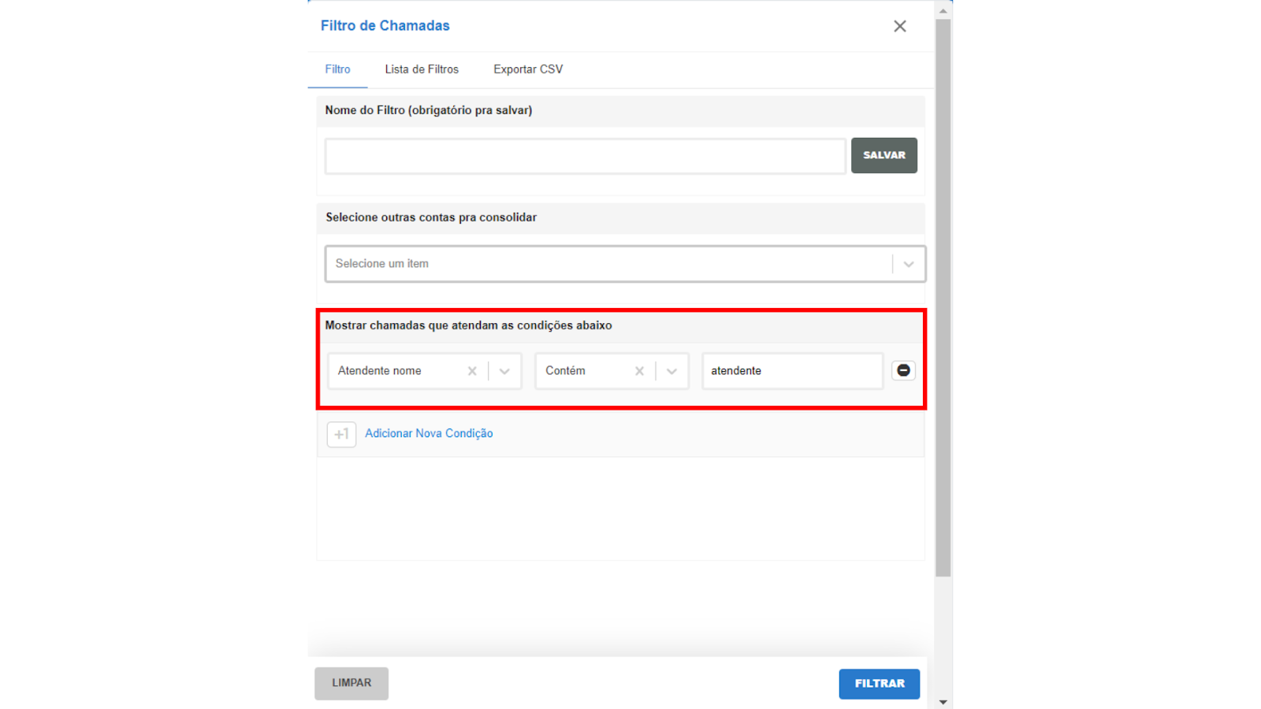This screenshot has height=709, width=1261.
Task: Click Adicionar Nova Condição link
Action: tap(429, 433)
